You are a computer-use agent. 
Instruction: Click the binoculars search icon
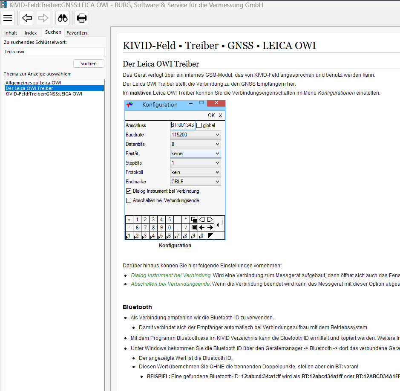[x=63, y=18]
